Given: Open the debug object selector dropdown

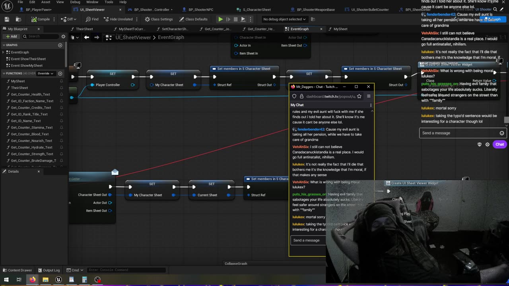Looking at the screenshot, I should pos(284,19).
